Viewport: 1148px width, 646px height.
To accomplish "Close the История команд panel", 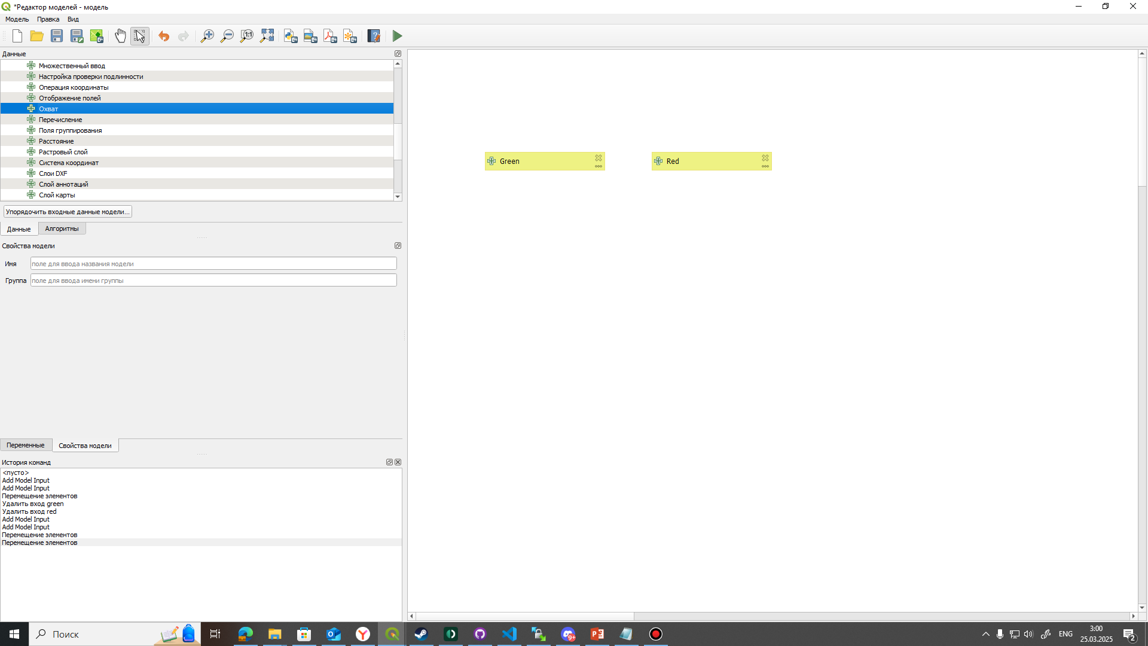I will (398, 462).
